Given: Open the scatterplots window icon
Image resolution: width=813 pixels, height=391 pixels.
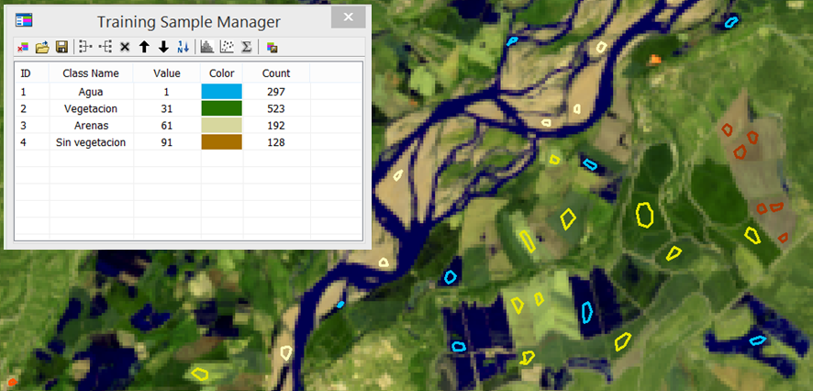Looking at the screenshot, I should click(x=227, y=47).
